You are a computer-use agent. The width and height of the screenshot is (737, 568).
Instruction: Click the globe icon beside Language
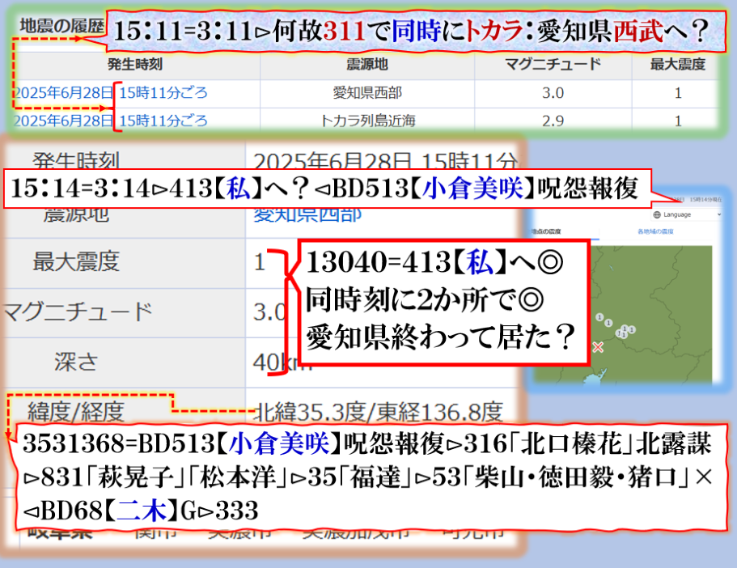[658, 214]
